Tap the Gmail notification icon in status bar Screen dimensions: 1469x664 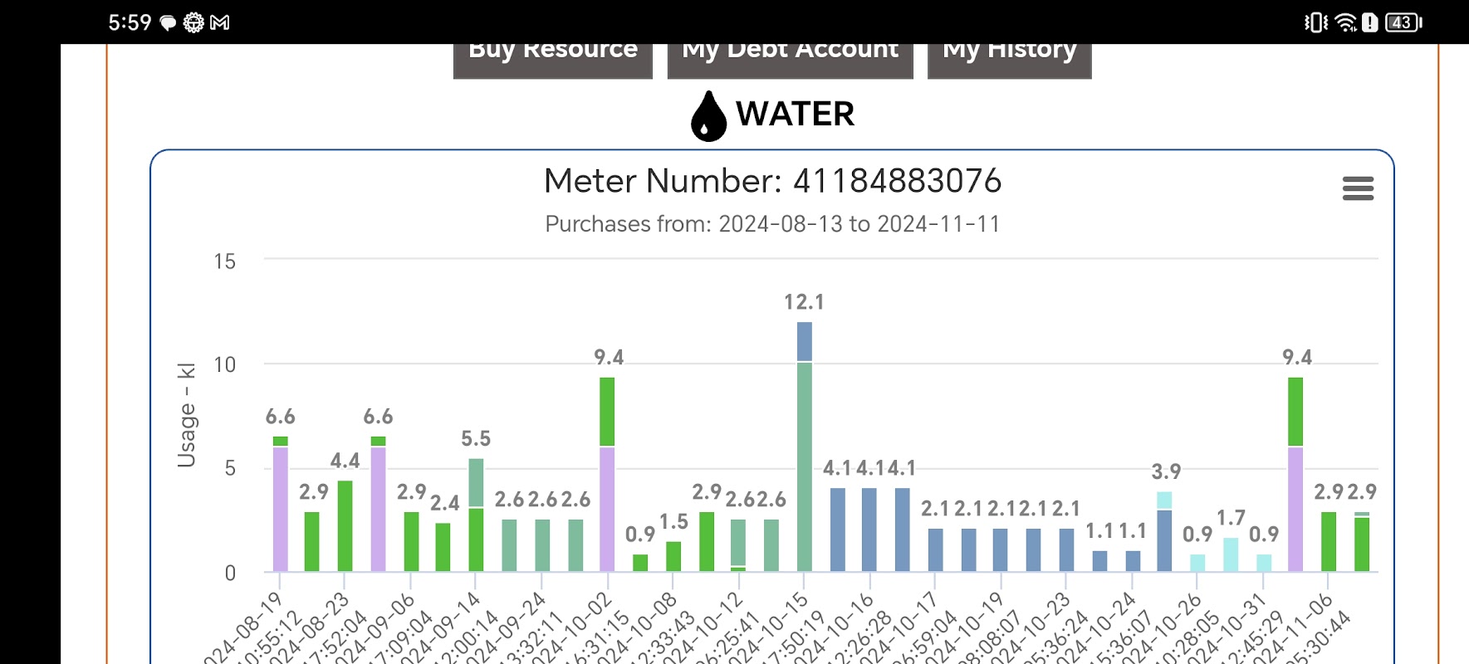tap(220, 22)
